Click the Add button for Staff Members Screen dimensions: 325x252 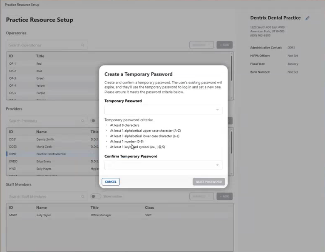(224, 196)
